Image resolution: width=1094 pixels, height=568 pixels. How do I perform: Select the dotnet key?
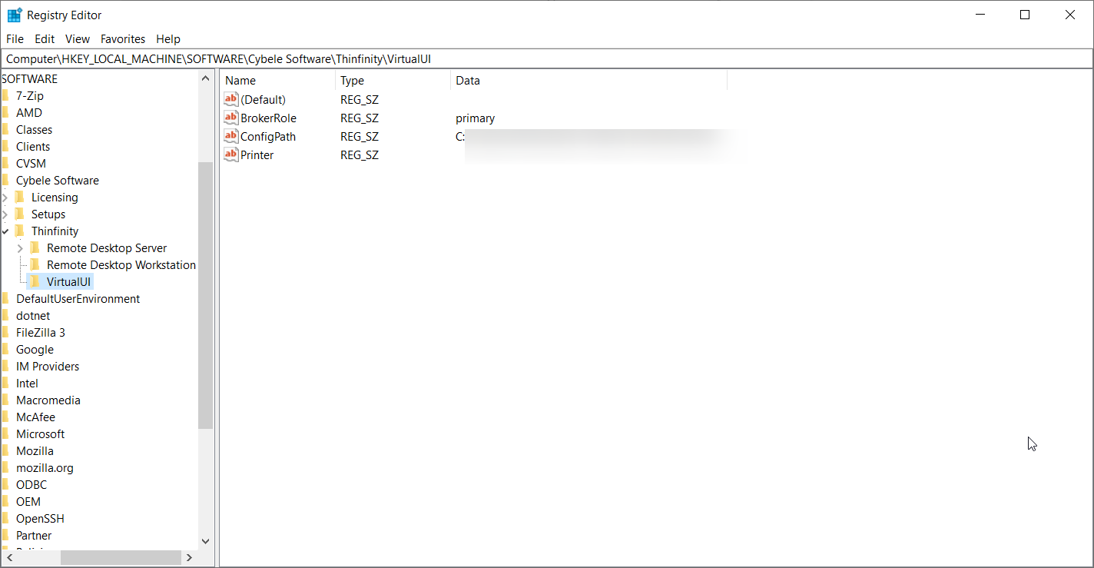coord(33,315)
